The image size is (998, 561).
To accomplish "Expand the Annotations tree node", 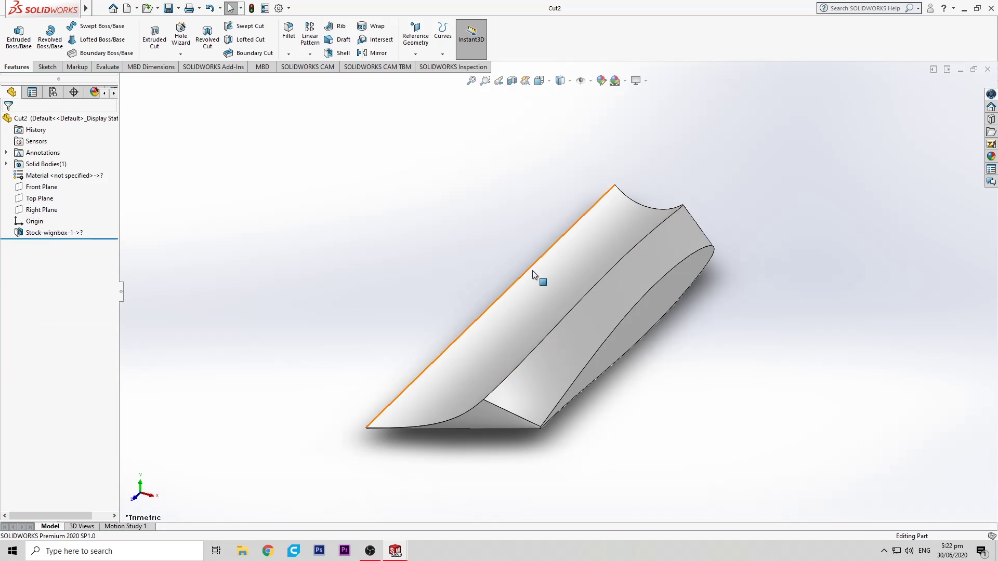I will click(6, 153).
